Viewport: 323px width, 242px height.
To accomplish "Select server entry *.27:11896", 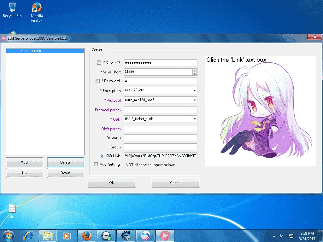I will (x=45, y=51).
